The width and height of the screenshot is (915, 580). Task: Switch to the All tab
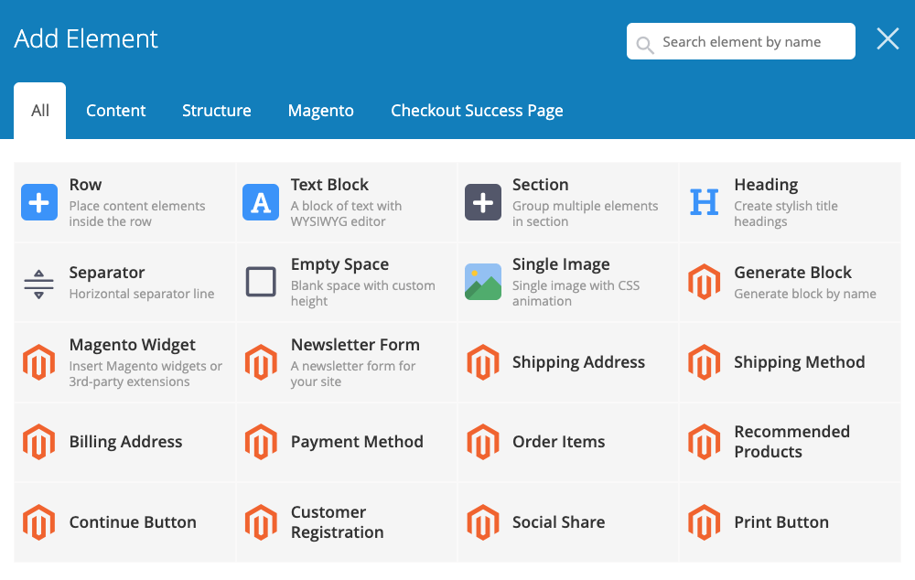click(x=39, y=111)
